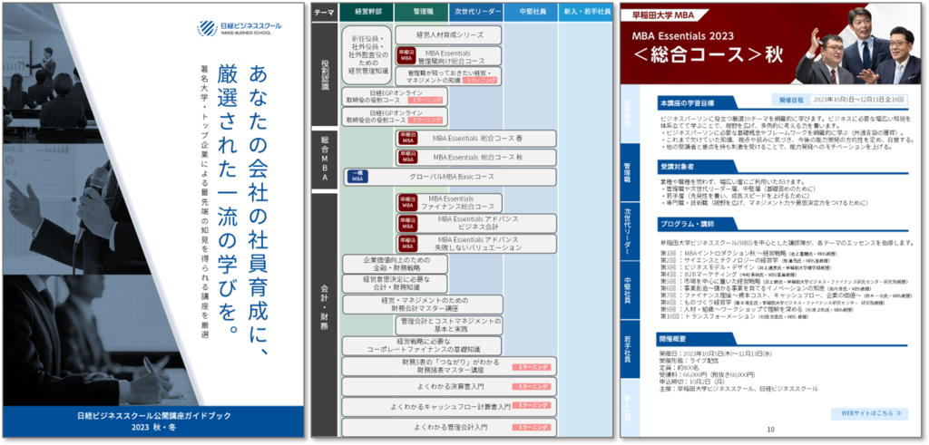Click the 早稲田MBA badge beside 管理職向け総合コース

point(406,55)
